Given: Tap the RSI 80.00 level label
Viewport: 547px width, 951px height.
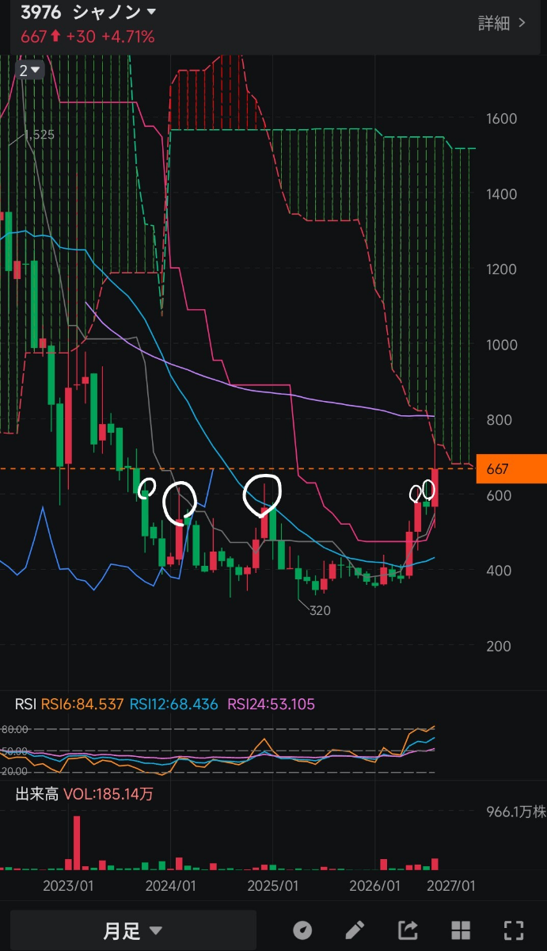Looking at the screenshot, I should coord(14,729).
